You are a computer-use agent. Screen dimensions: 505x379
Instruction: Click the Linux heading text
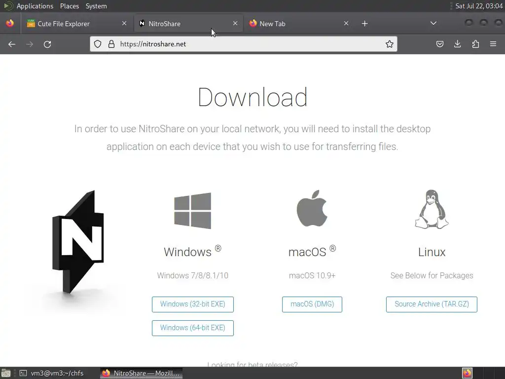pyautogui.click(x=432, y=252)
